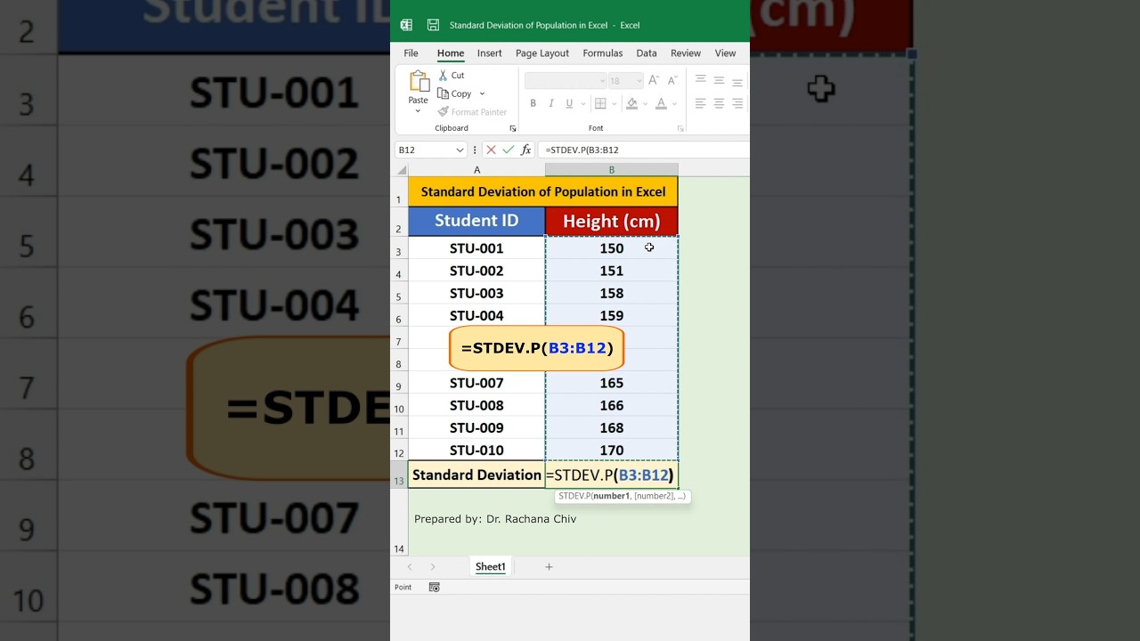
Task: Expand the Name Box dropdown
Action: (460, 150)
